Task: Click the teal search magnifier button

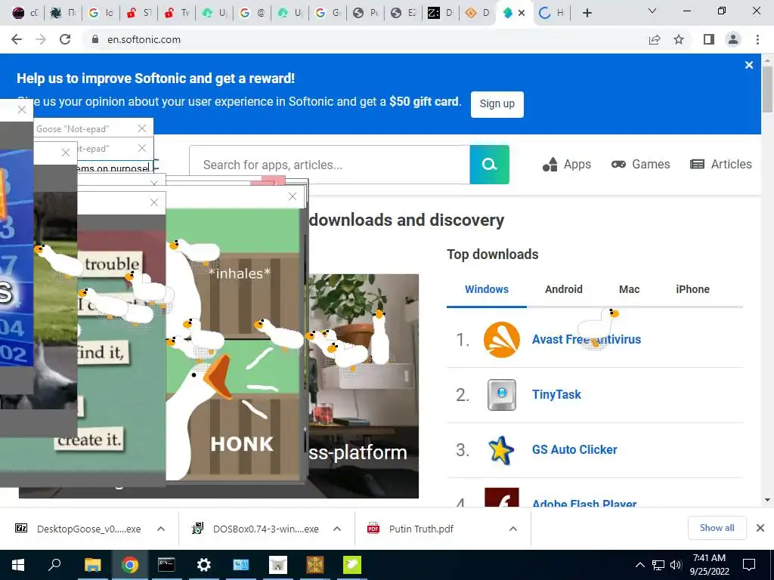Action: [489, 165]
